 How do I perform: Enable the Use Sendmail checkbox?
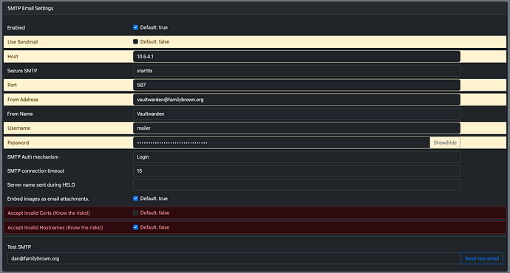coord(136,41)
